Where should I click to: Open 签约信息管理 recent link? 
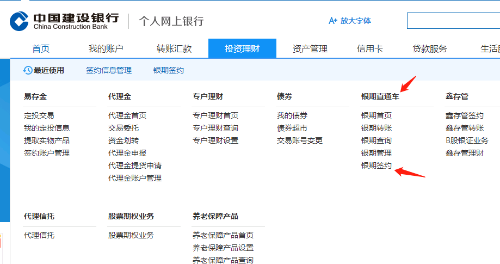pos(109,70)
